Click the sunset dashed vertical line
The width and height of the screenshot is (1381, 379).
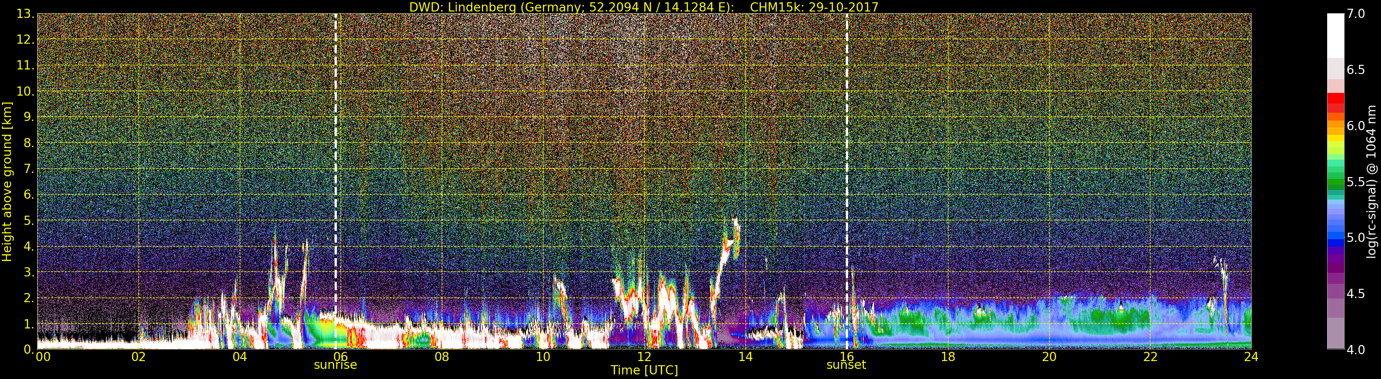pyautogui.click(x=847, y=161)
